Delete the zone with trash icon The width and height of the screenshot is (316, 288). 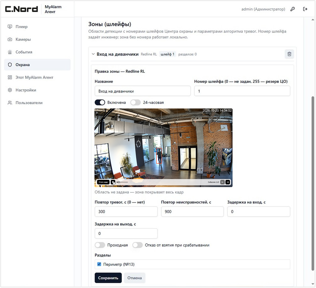pyautogui.click(x=289, y=54)
